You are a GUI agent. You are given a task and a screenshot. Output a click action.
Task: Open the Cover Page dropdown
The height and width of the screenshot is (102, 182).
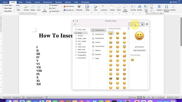[7, 5]
